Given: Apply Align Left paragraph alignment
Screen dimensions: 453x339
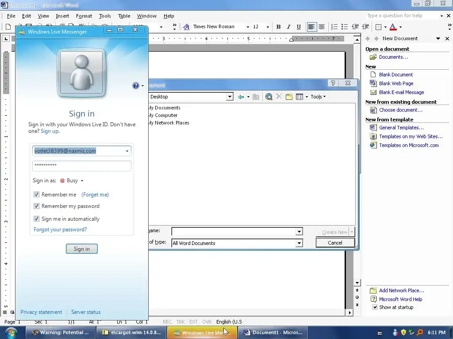Looking at the screenshot, I should tap(311, 27).
